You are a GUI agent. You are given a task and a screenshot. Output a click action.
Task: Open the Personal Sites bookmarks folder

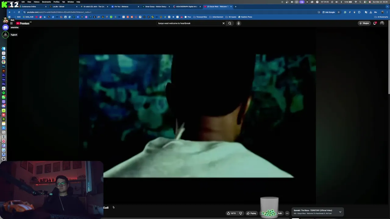[x=200, y=17]
